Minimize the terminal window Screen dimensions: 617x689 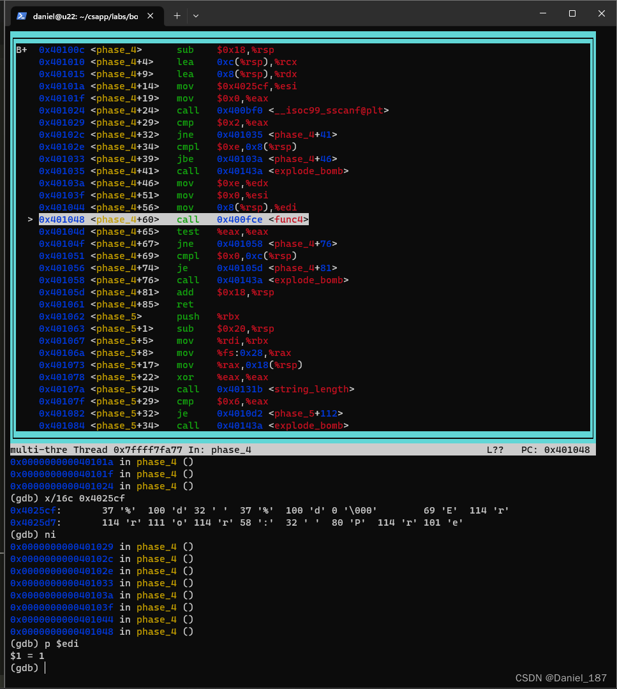pyautogui.click(x=542, y=14)
